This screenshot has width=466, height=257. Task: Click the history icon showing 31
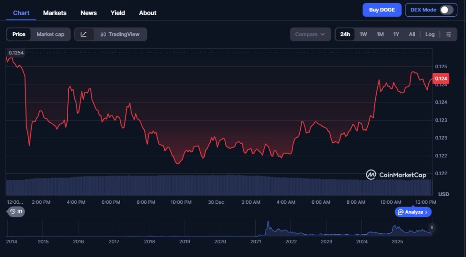pyautogui.click(x=16, y=212)
